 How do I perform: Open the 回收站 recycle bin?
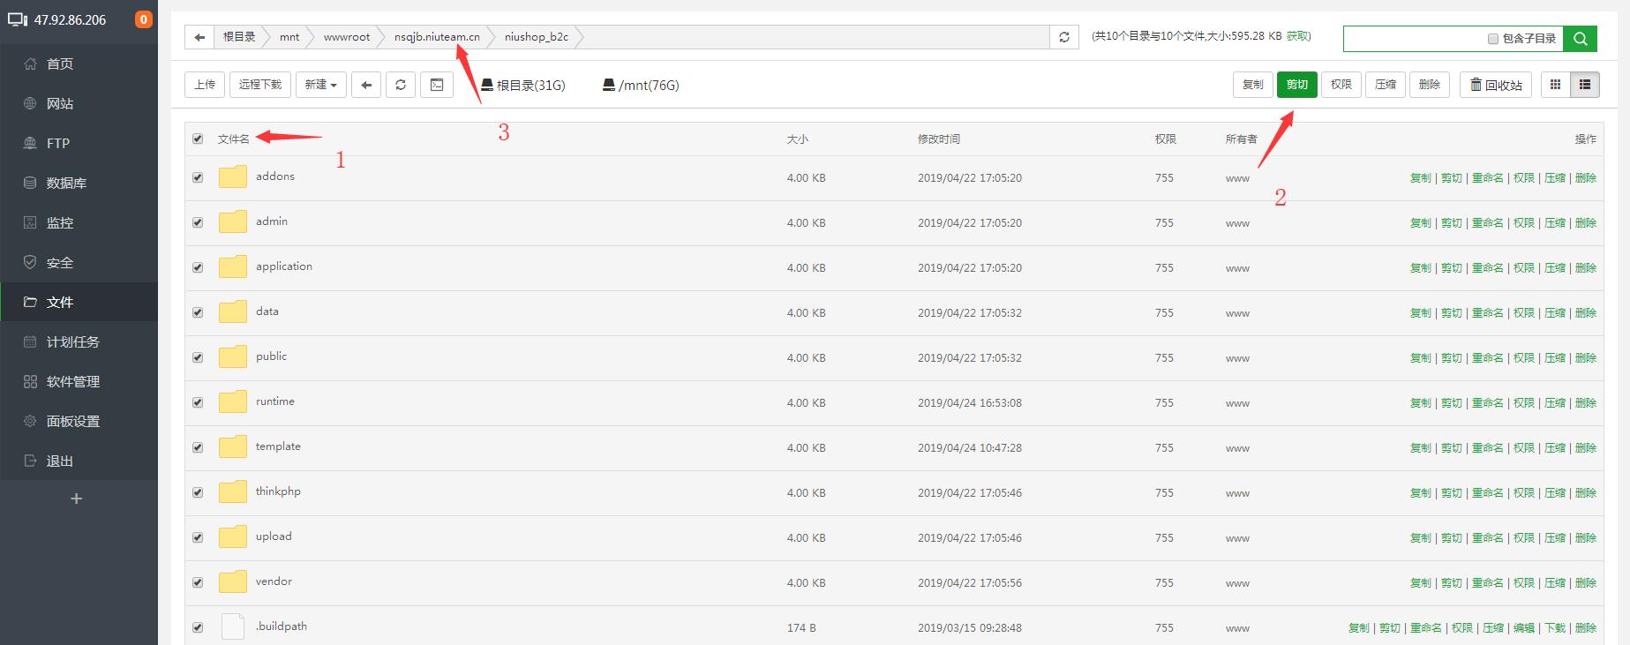click(1496, 85)
